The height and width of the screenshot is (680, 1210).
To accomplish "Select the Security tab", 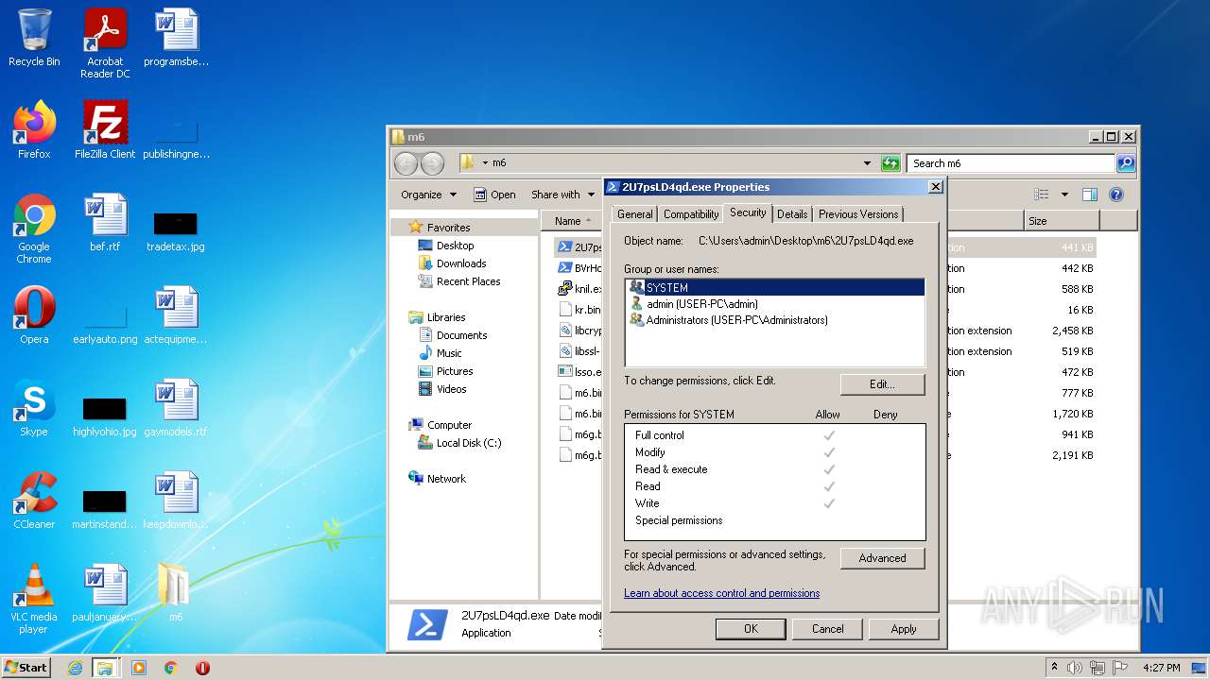I will (748, 212).
